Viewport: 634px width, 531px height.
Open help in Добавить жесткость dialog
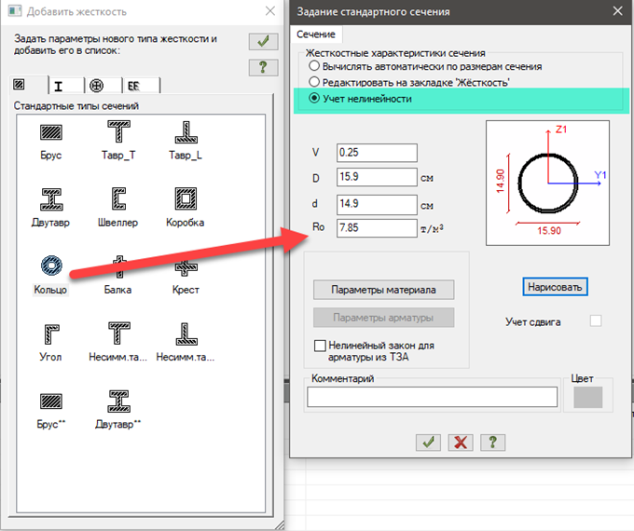(x=263, y=67)
